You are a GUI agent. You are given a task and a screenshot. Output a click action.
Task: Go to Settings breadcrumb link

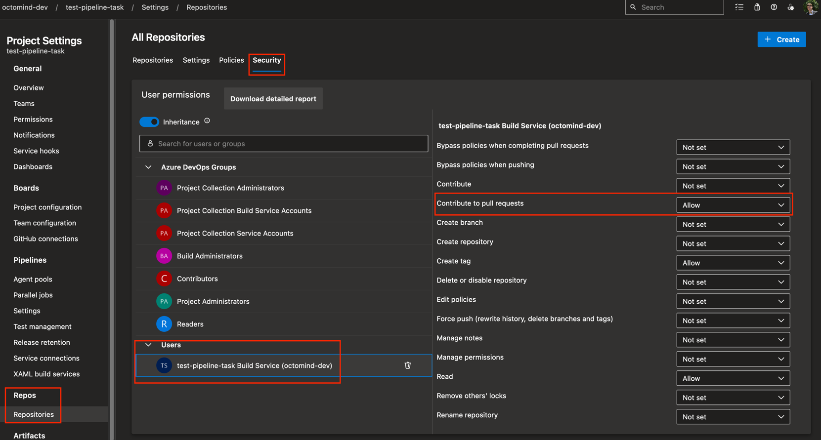coord(155,7)
